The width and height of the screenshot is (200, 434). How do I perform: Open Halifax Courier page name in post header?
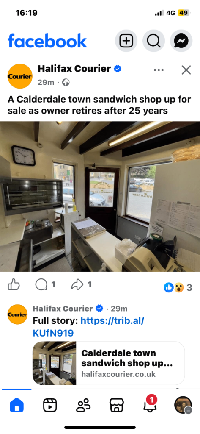pyautogui.click(x=74, y=68)
